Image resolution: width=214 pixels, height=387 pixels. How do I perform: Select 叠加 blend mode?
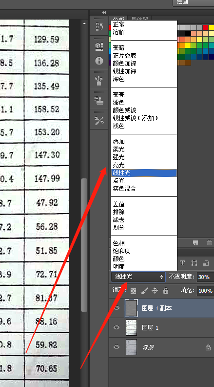(x=144, y=142)
